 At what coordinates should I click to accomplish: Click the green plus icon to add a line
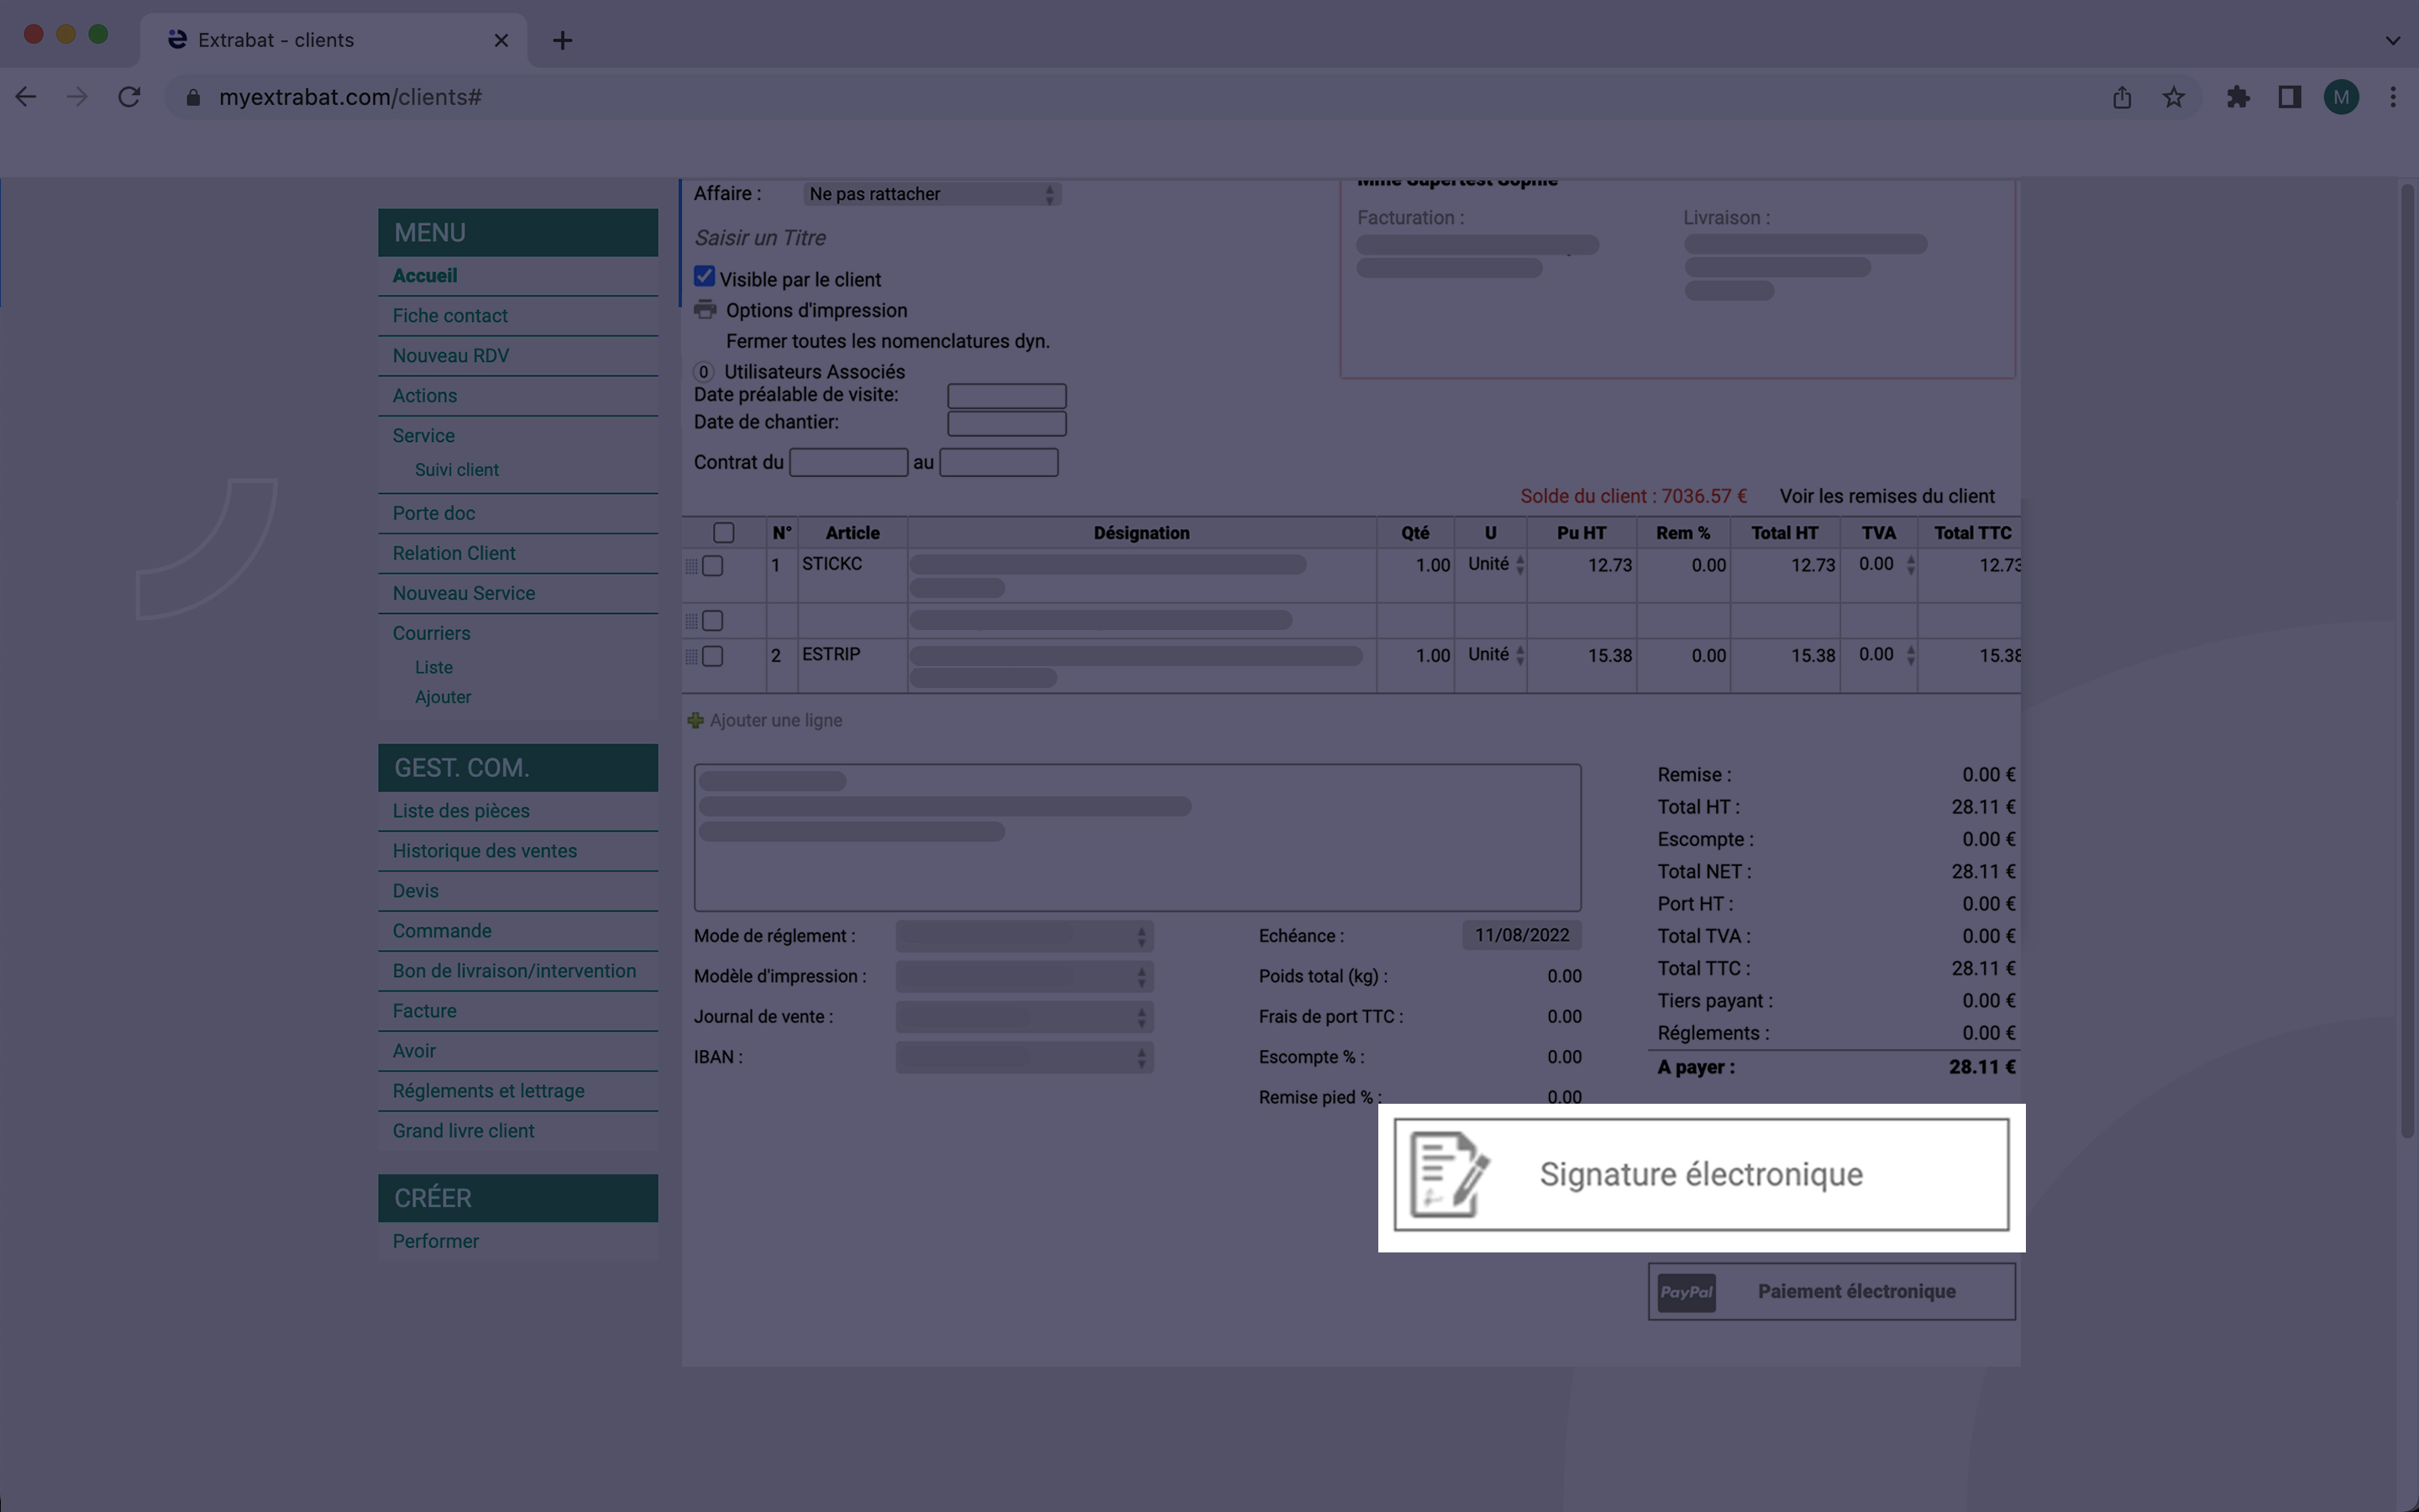(x=695, y=720)
